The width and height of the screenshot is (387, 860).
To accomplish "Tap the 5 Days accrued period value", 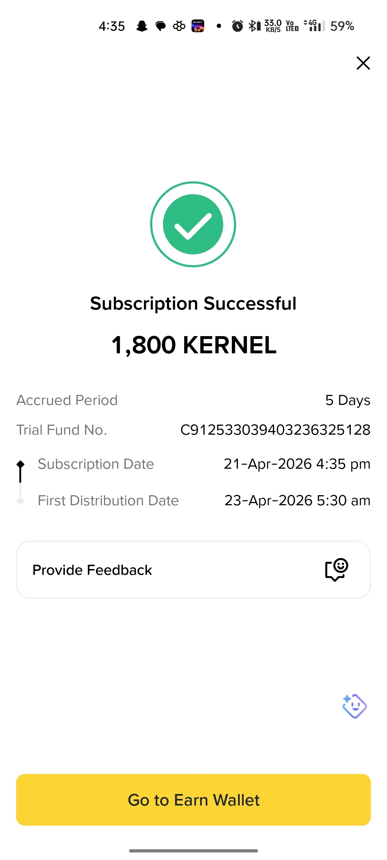I will [x=348, y=400].
